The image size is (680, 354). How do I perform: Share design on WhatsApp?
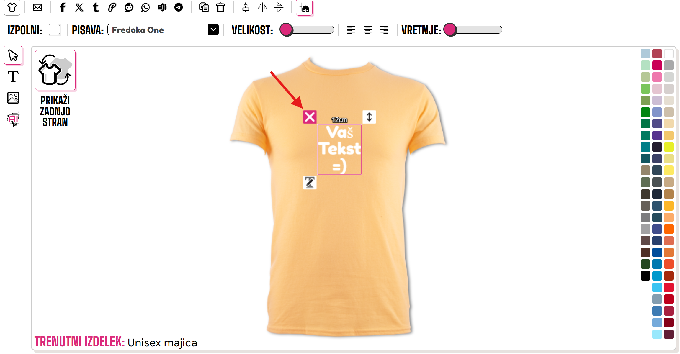click(145, 7)
